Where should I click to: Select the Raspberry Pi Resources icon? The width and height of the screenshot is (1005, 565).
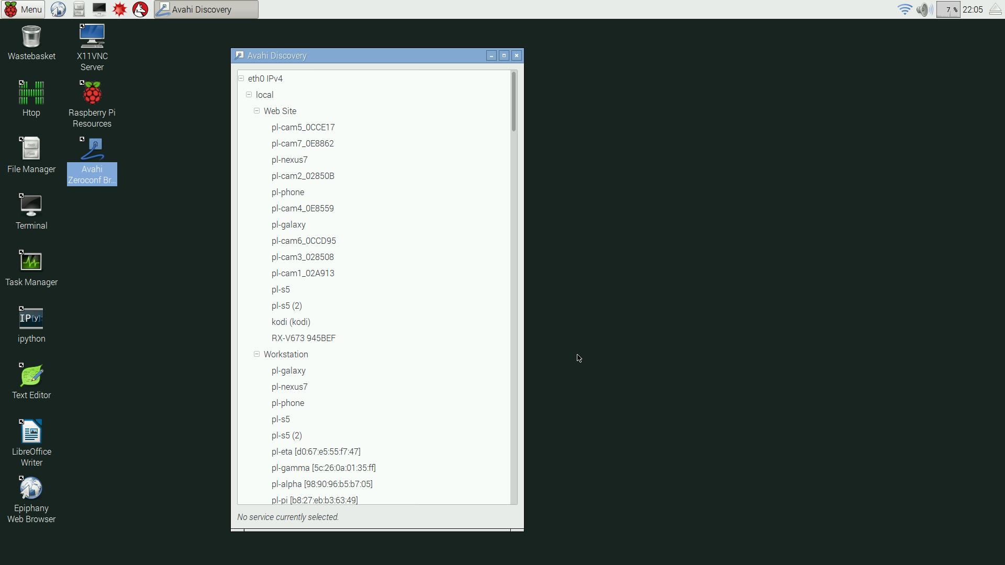tap(92, 94)
